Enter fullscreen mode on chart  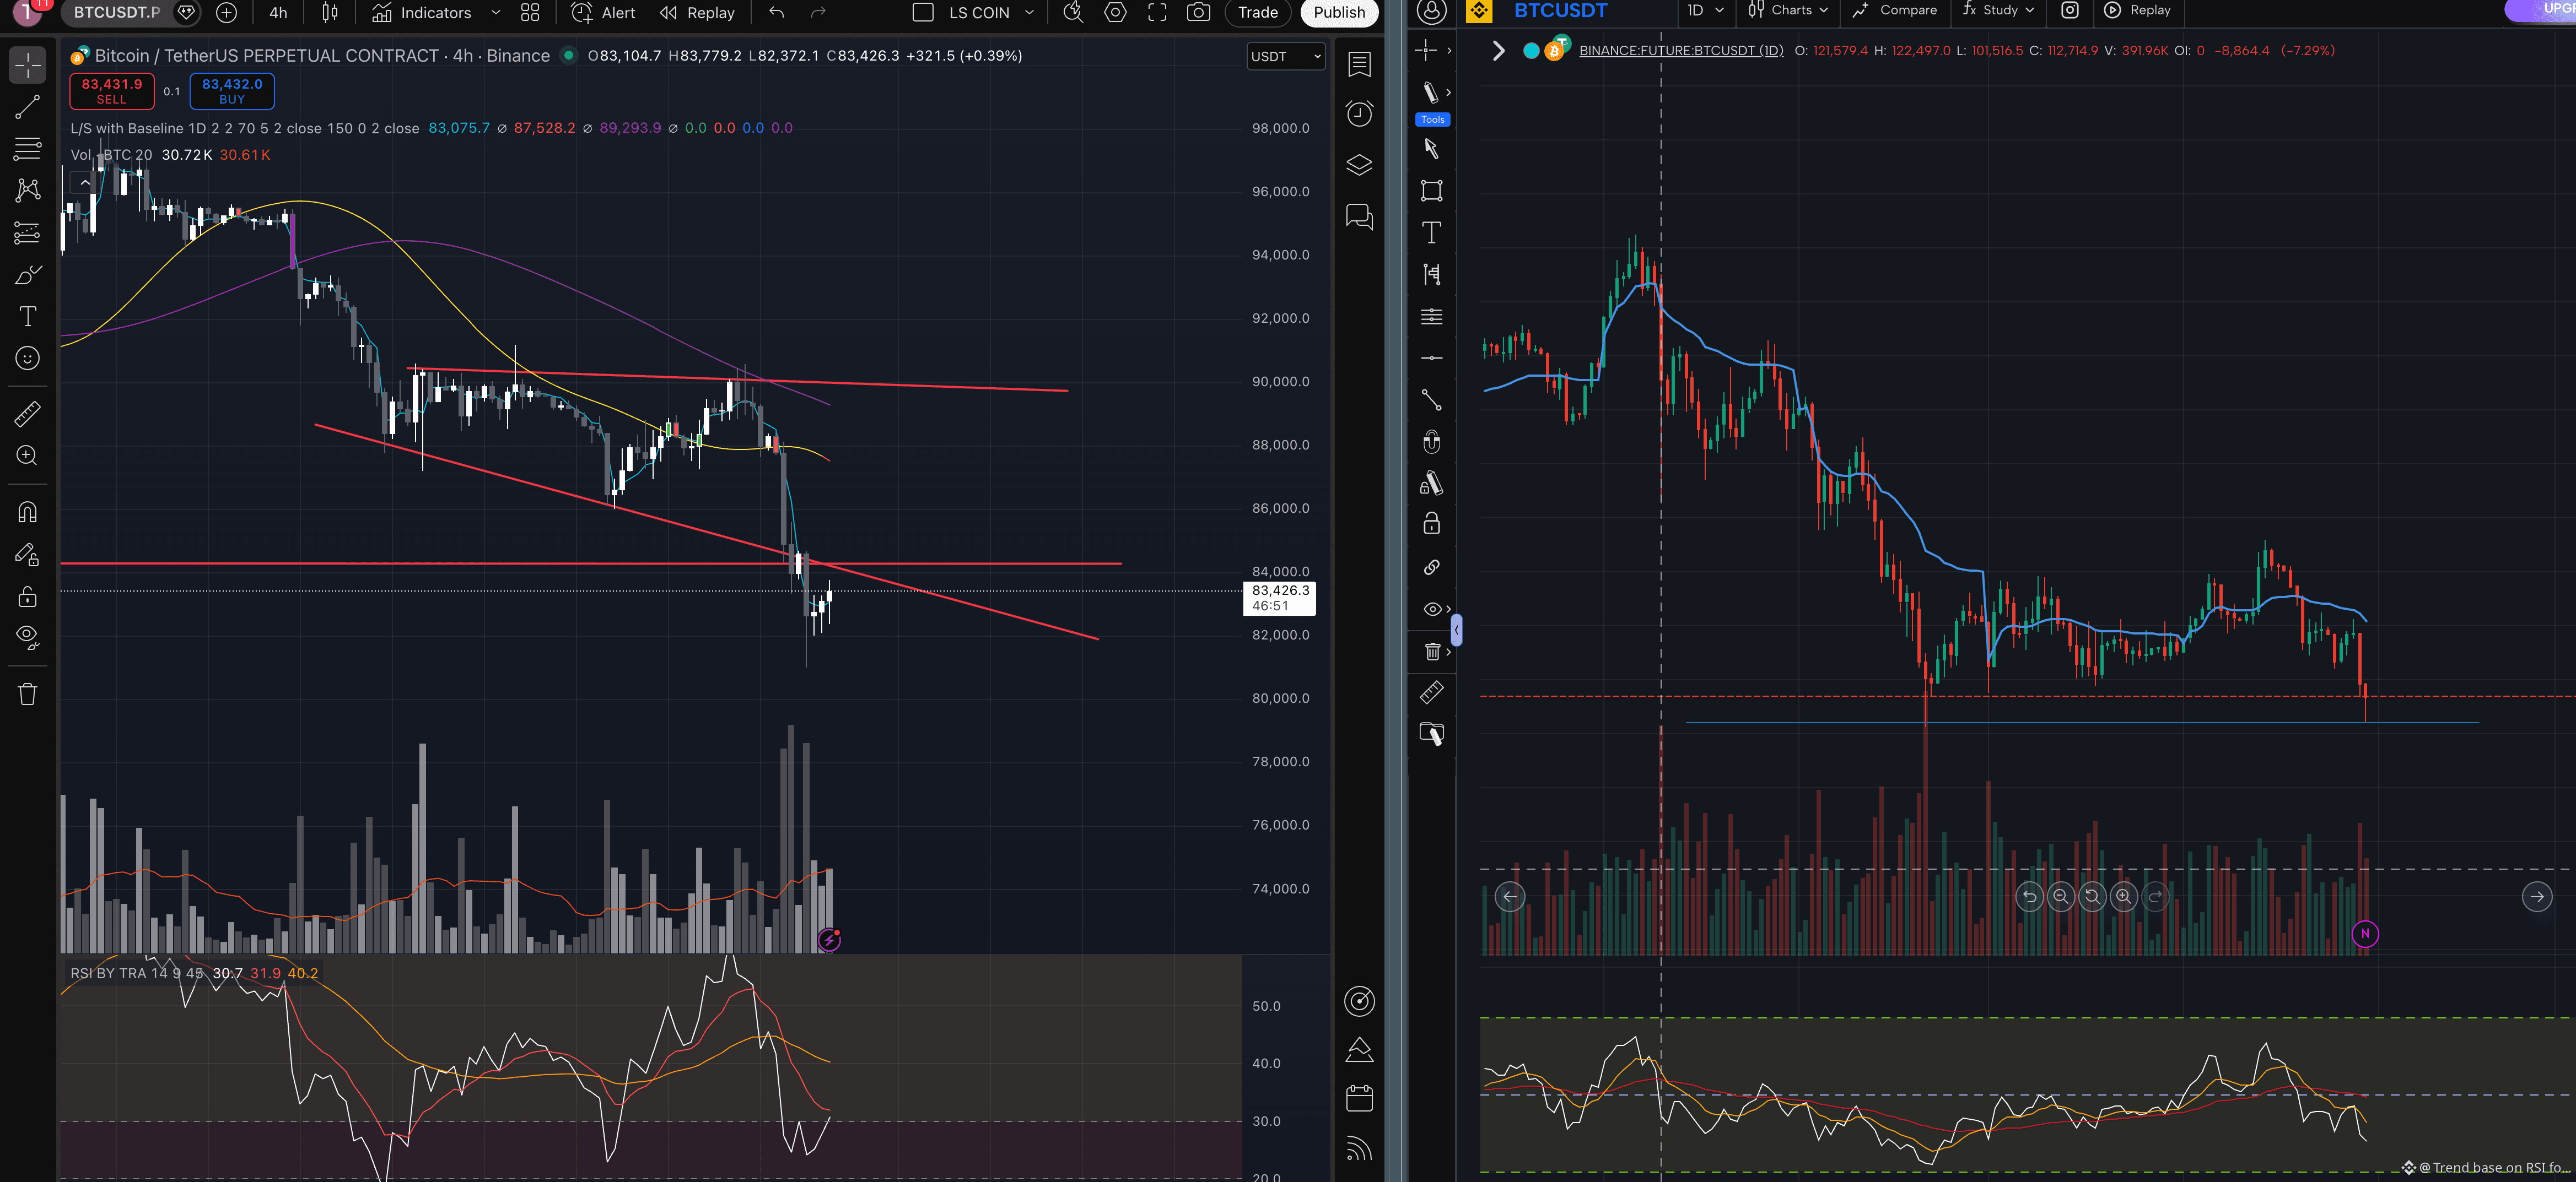click(x=1157, y=13)
